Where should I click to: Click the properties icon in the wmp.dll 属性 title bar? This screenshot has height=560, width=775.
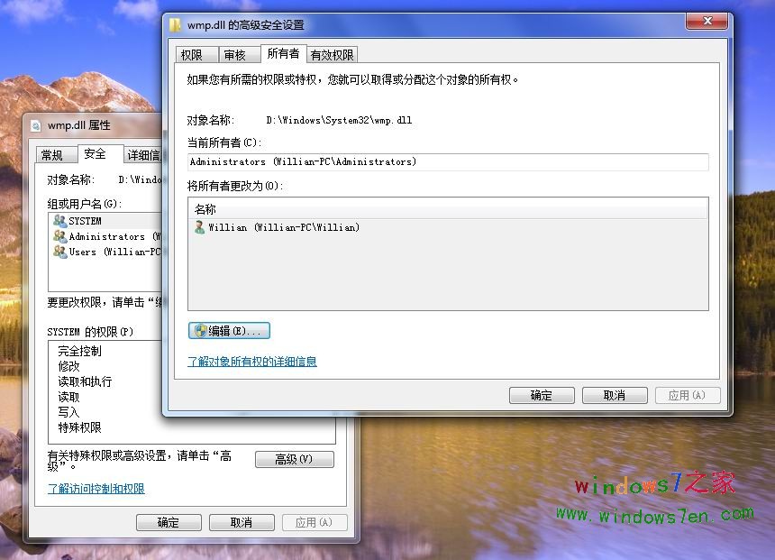[x=37, y=125]
